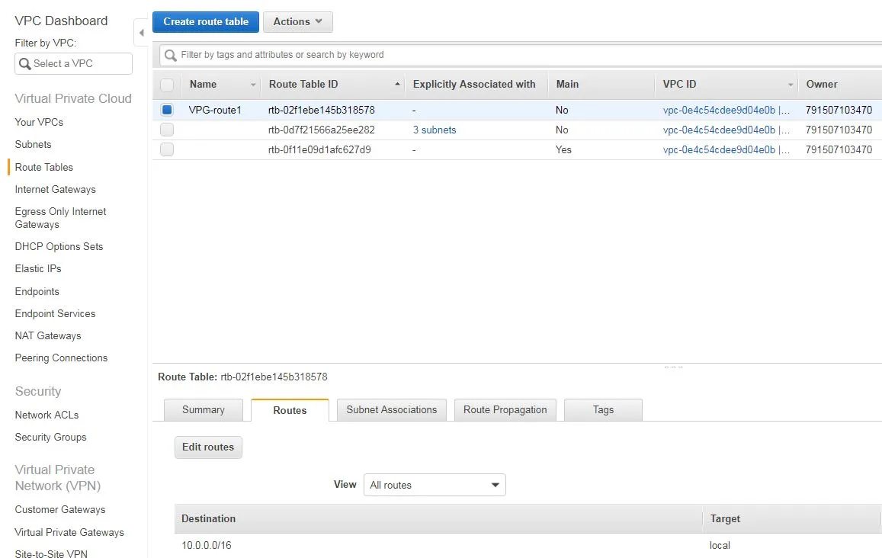Open VPC ID link in rtb-0d7f21566a25ee282 row
This screenshot has width=882, height=558.
(x=726, y=130)
